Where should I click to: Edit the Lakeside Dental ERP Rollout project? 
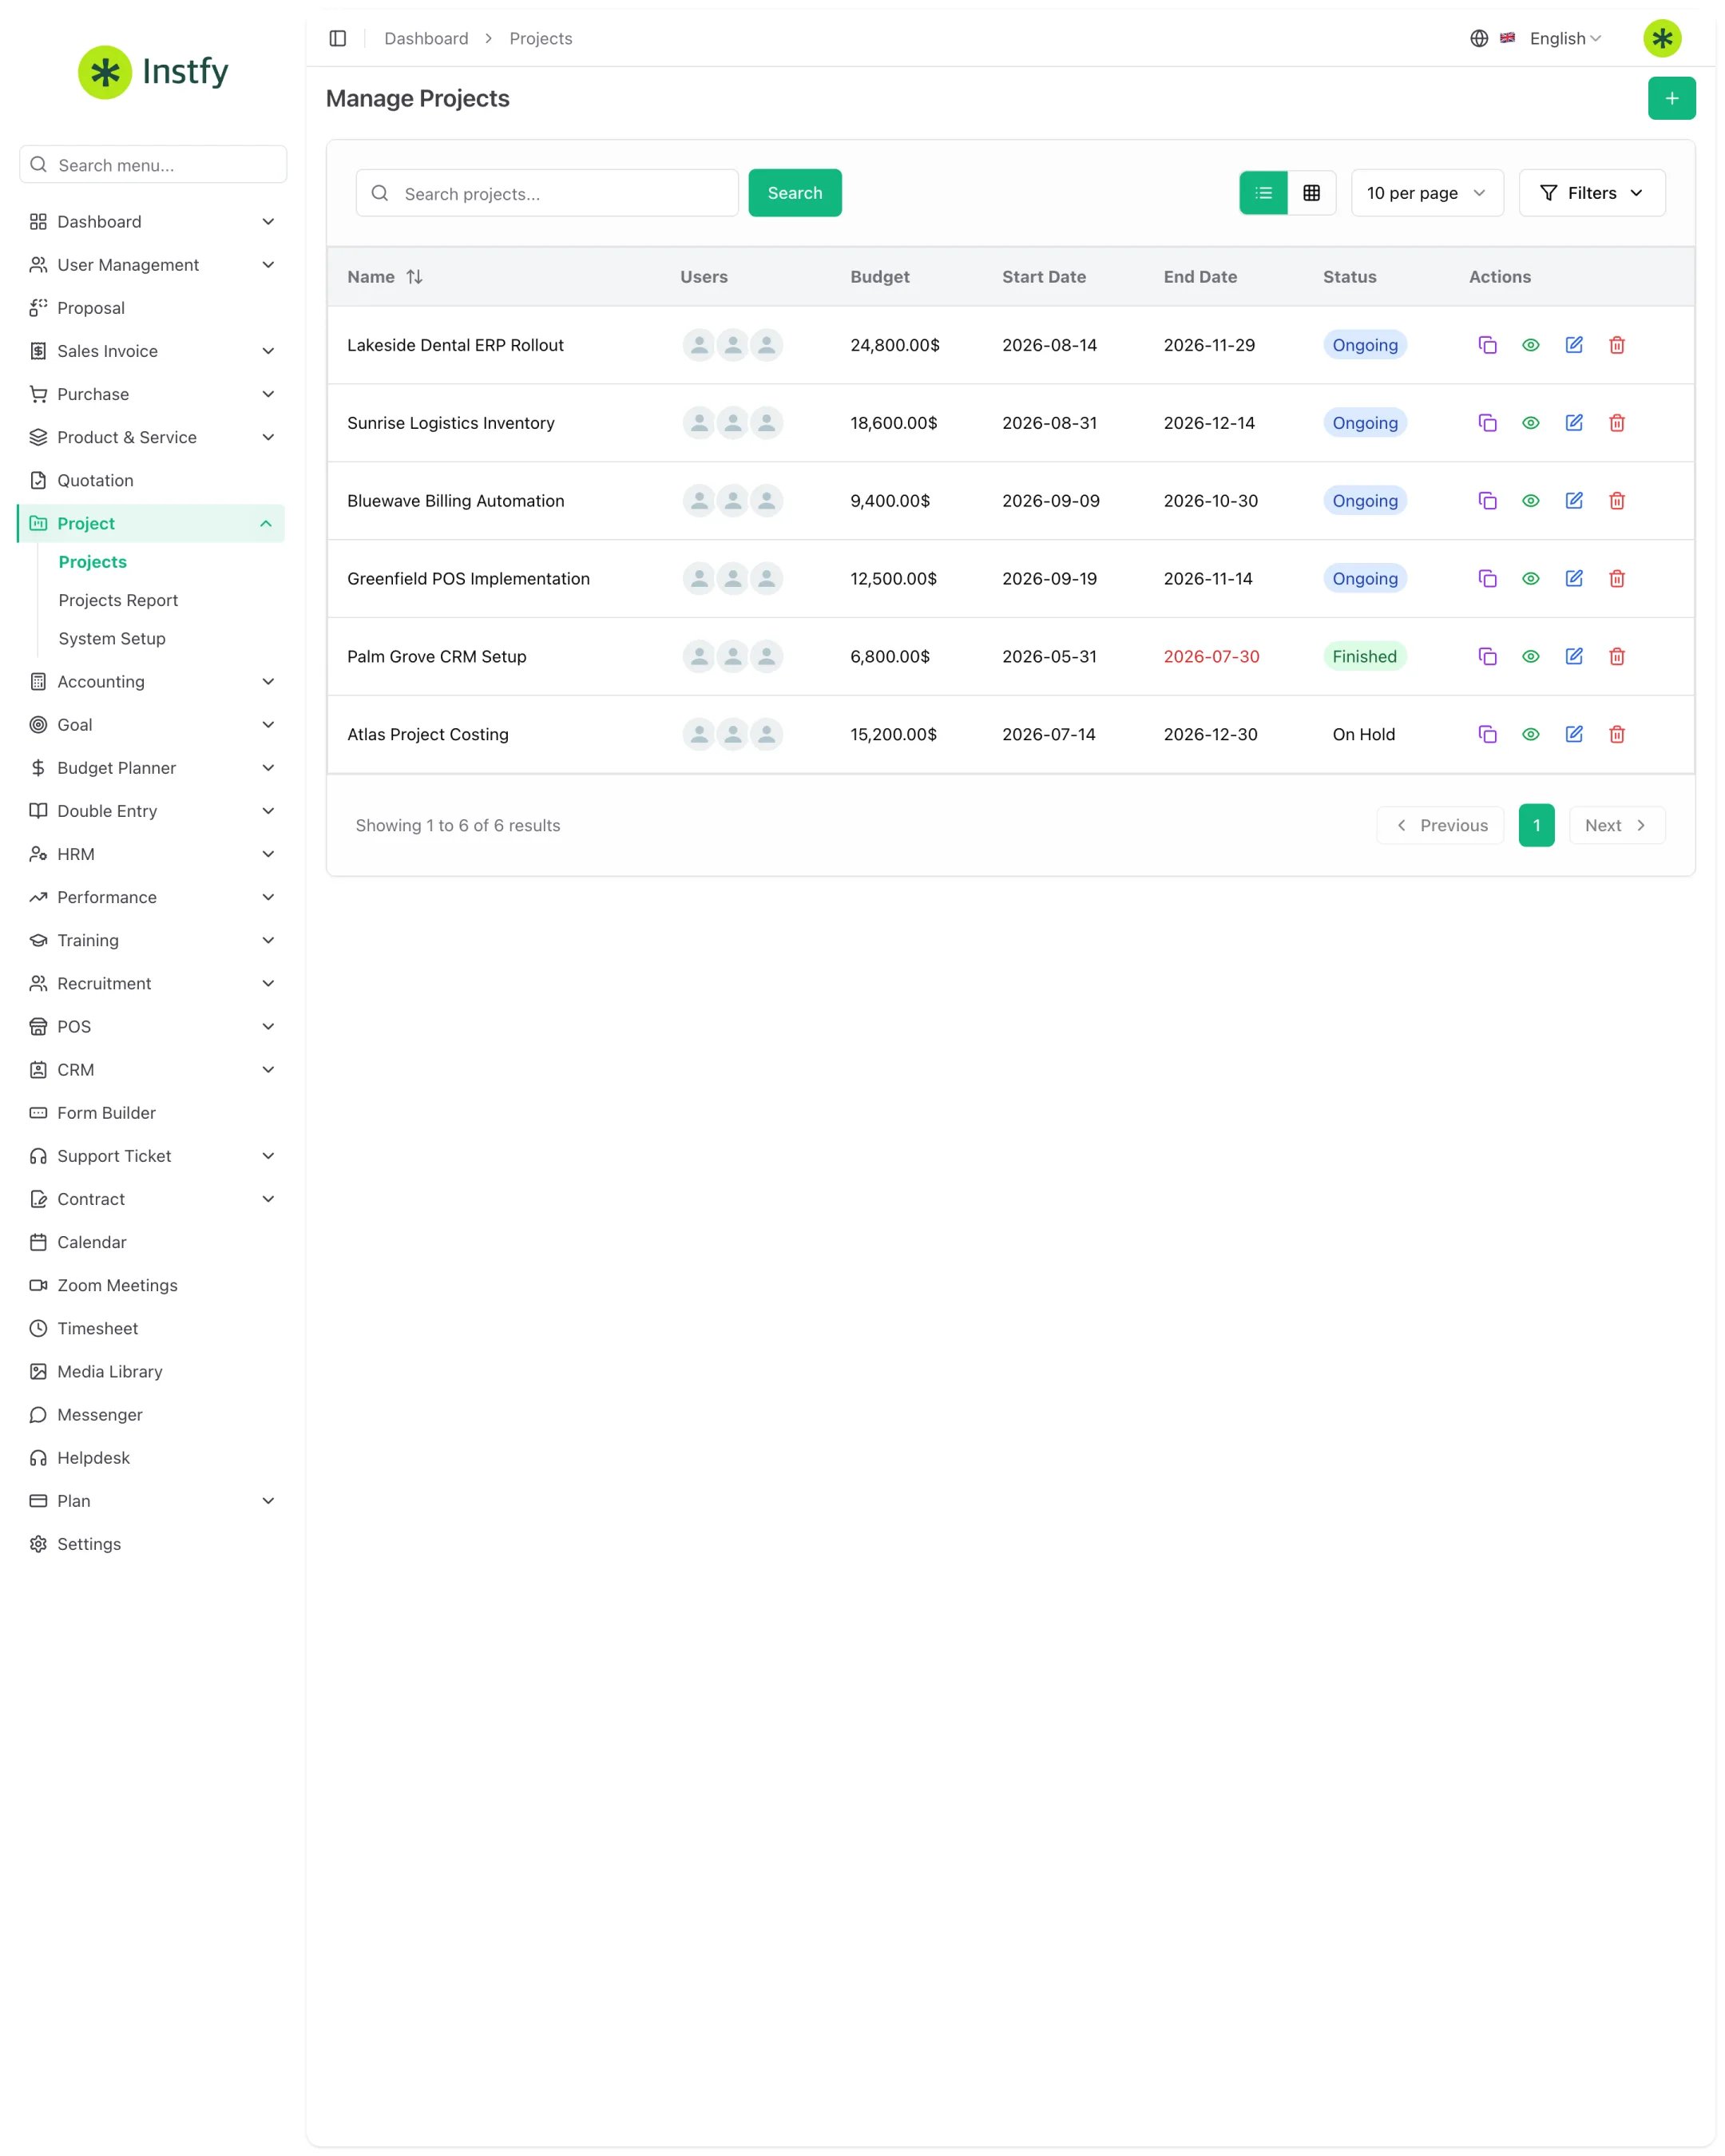click(x=1573, y=345)
